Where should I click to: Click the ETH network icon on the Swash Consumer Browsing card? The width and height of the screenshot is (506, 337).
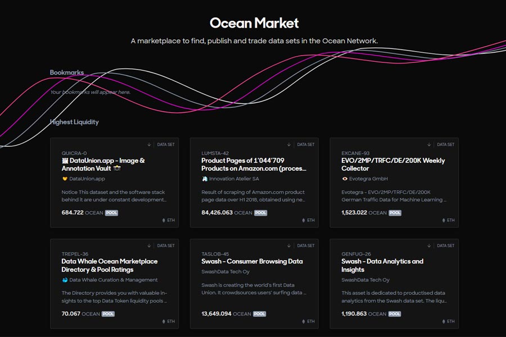point(304,321)
